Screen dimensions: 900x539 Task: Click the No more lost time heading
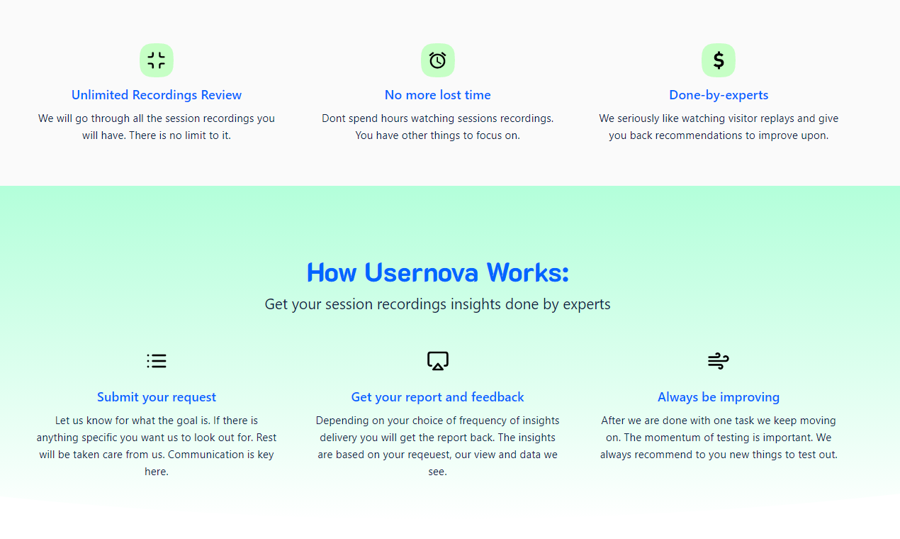click(437, 94)
